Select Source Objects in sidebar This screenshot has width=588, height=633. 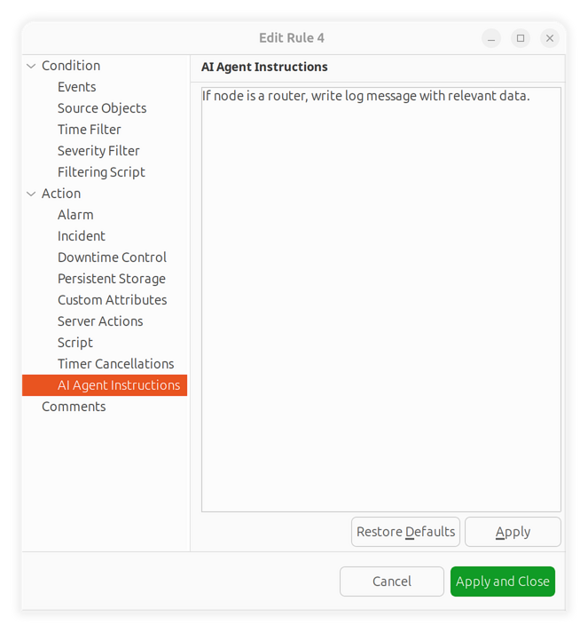102,108
